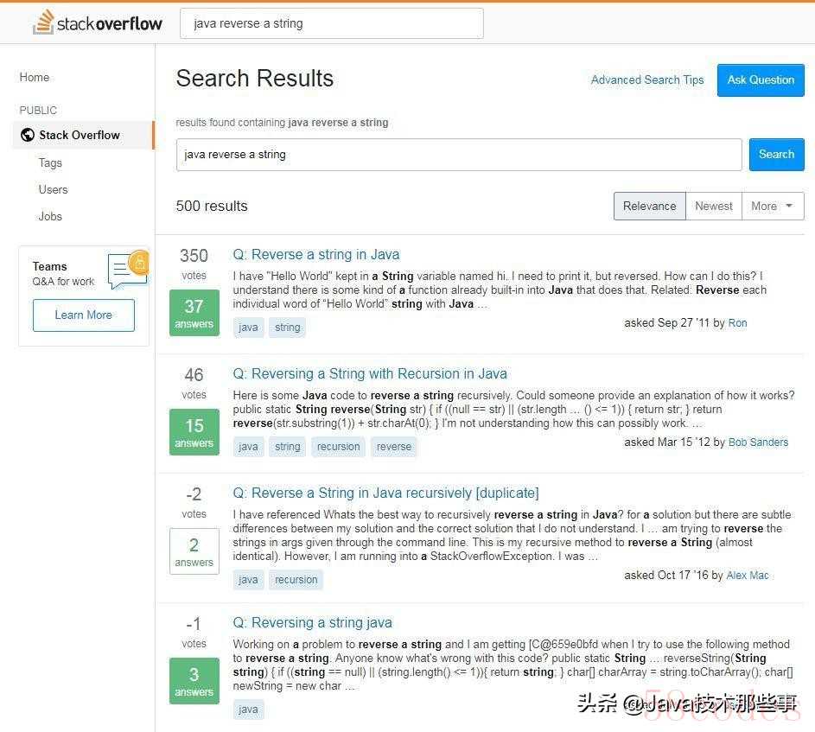
Task: Click the globe icon beside Stack Overflow
Action: click(x=28, y=135)
